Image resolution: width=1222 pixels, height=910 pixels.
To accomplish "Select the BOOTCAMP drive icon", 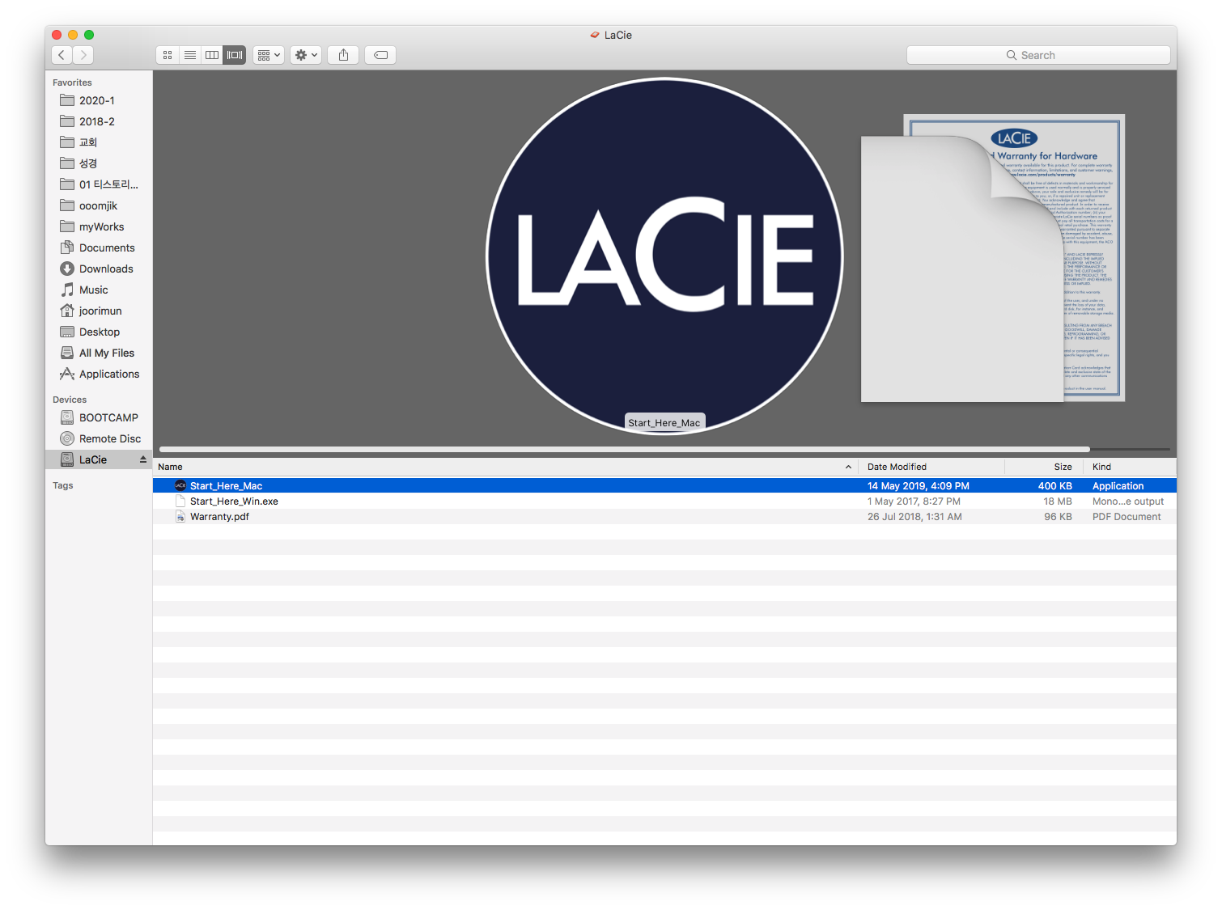I will click(67, 417).
